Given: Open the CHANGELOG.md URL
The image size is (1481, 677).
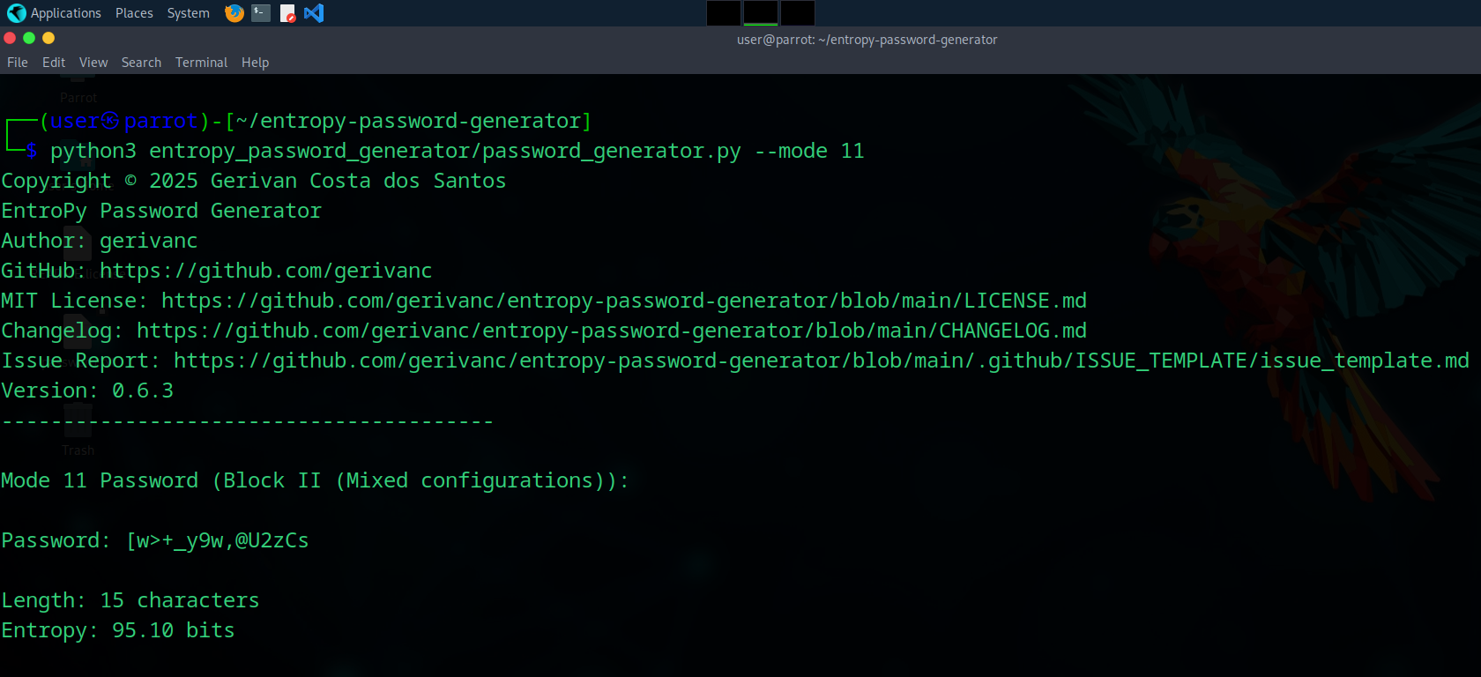Looking at the screenshot, I should [x=612, y=331].
